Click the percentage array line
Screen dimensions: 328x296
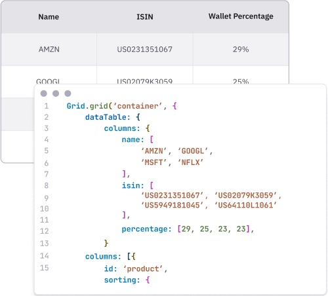coord(188,229)
